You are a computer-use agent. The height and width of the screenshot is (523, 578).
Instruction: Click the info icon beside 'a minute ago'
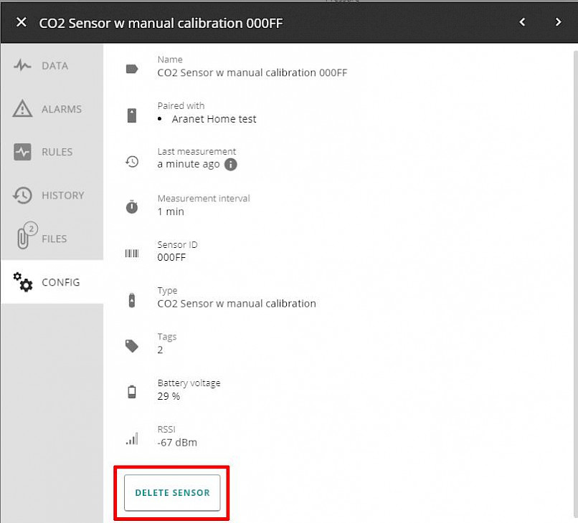coord(231,164)
